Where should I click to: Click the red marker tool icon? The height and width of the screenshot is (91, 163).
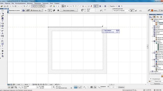pyautogui.click(x=91, y=6)
